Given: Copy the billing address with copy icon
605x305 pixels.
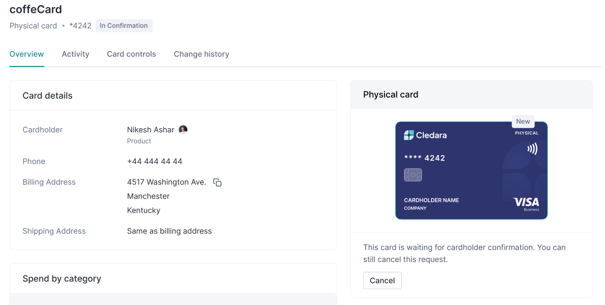Looking at the screenshot, I should click(x=217, y=182).
